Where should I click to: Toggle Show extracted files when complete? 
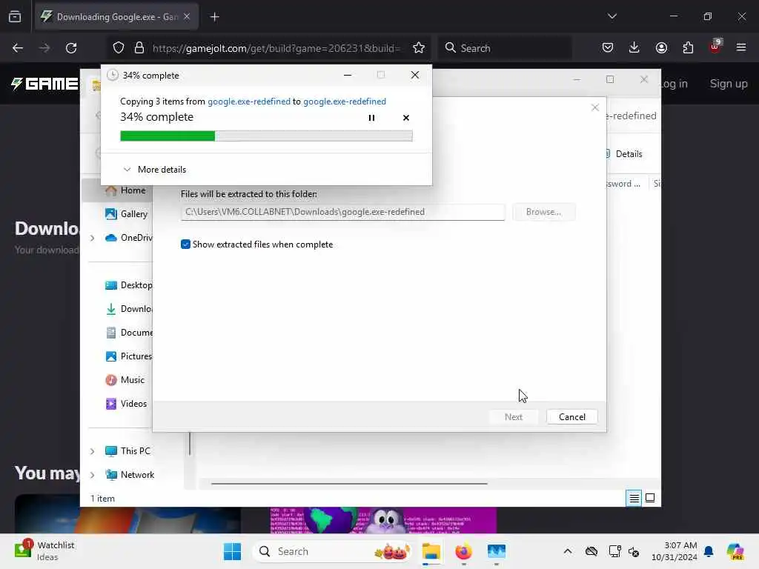185,244
